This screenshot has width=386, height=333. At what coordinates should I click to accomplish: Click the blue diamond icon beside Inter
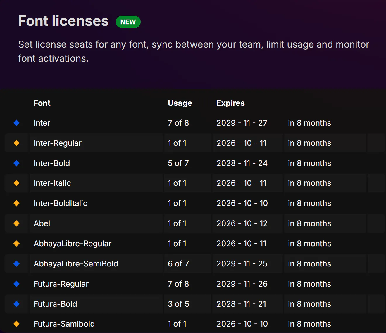pos(17,123)
